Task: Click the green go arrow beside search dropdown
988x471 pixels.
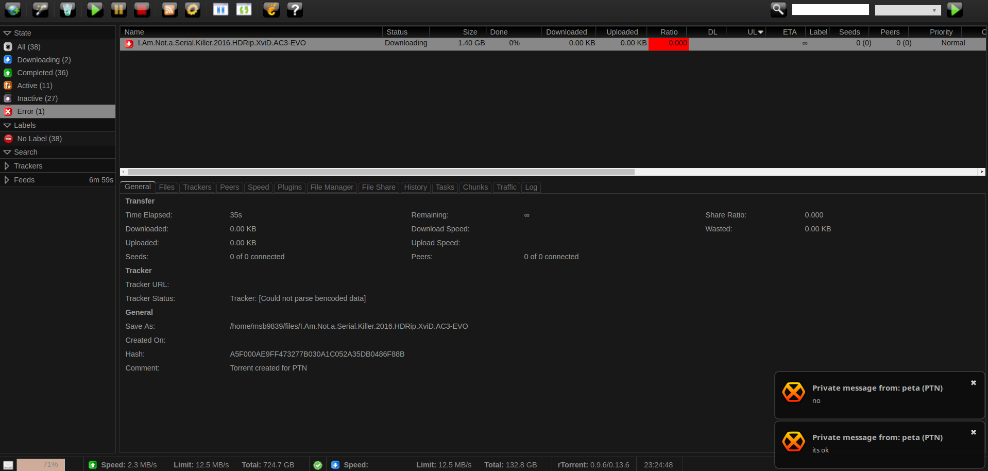Action: [955, 9]
